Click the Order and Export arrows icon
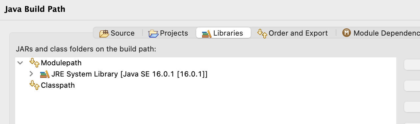 (262, 33)
